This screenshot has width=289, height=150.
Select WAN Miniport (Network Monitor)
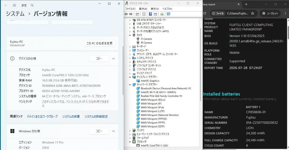coord(160,115)
